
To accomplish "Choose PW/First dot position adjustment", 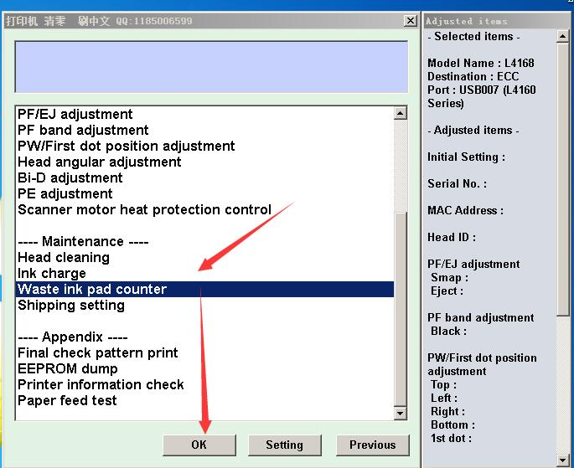I will click(126, 146).
